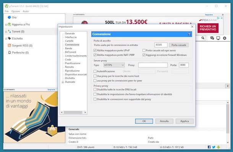Open the Facebook icon in status bar
233x152 pixels.
coord(209,147)
